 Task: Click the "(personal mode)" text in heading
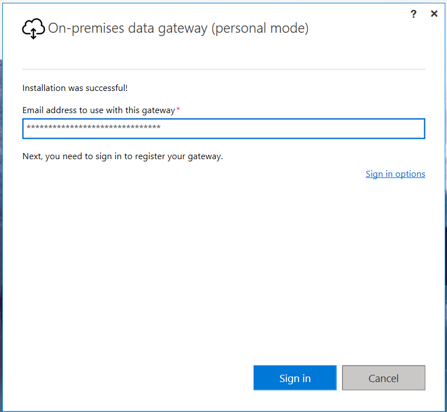click(x=260, y=28)
